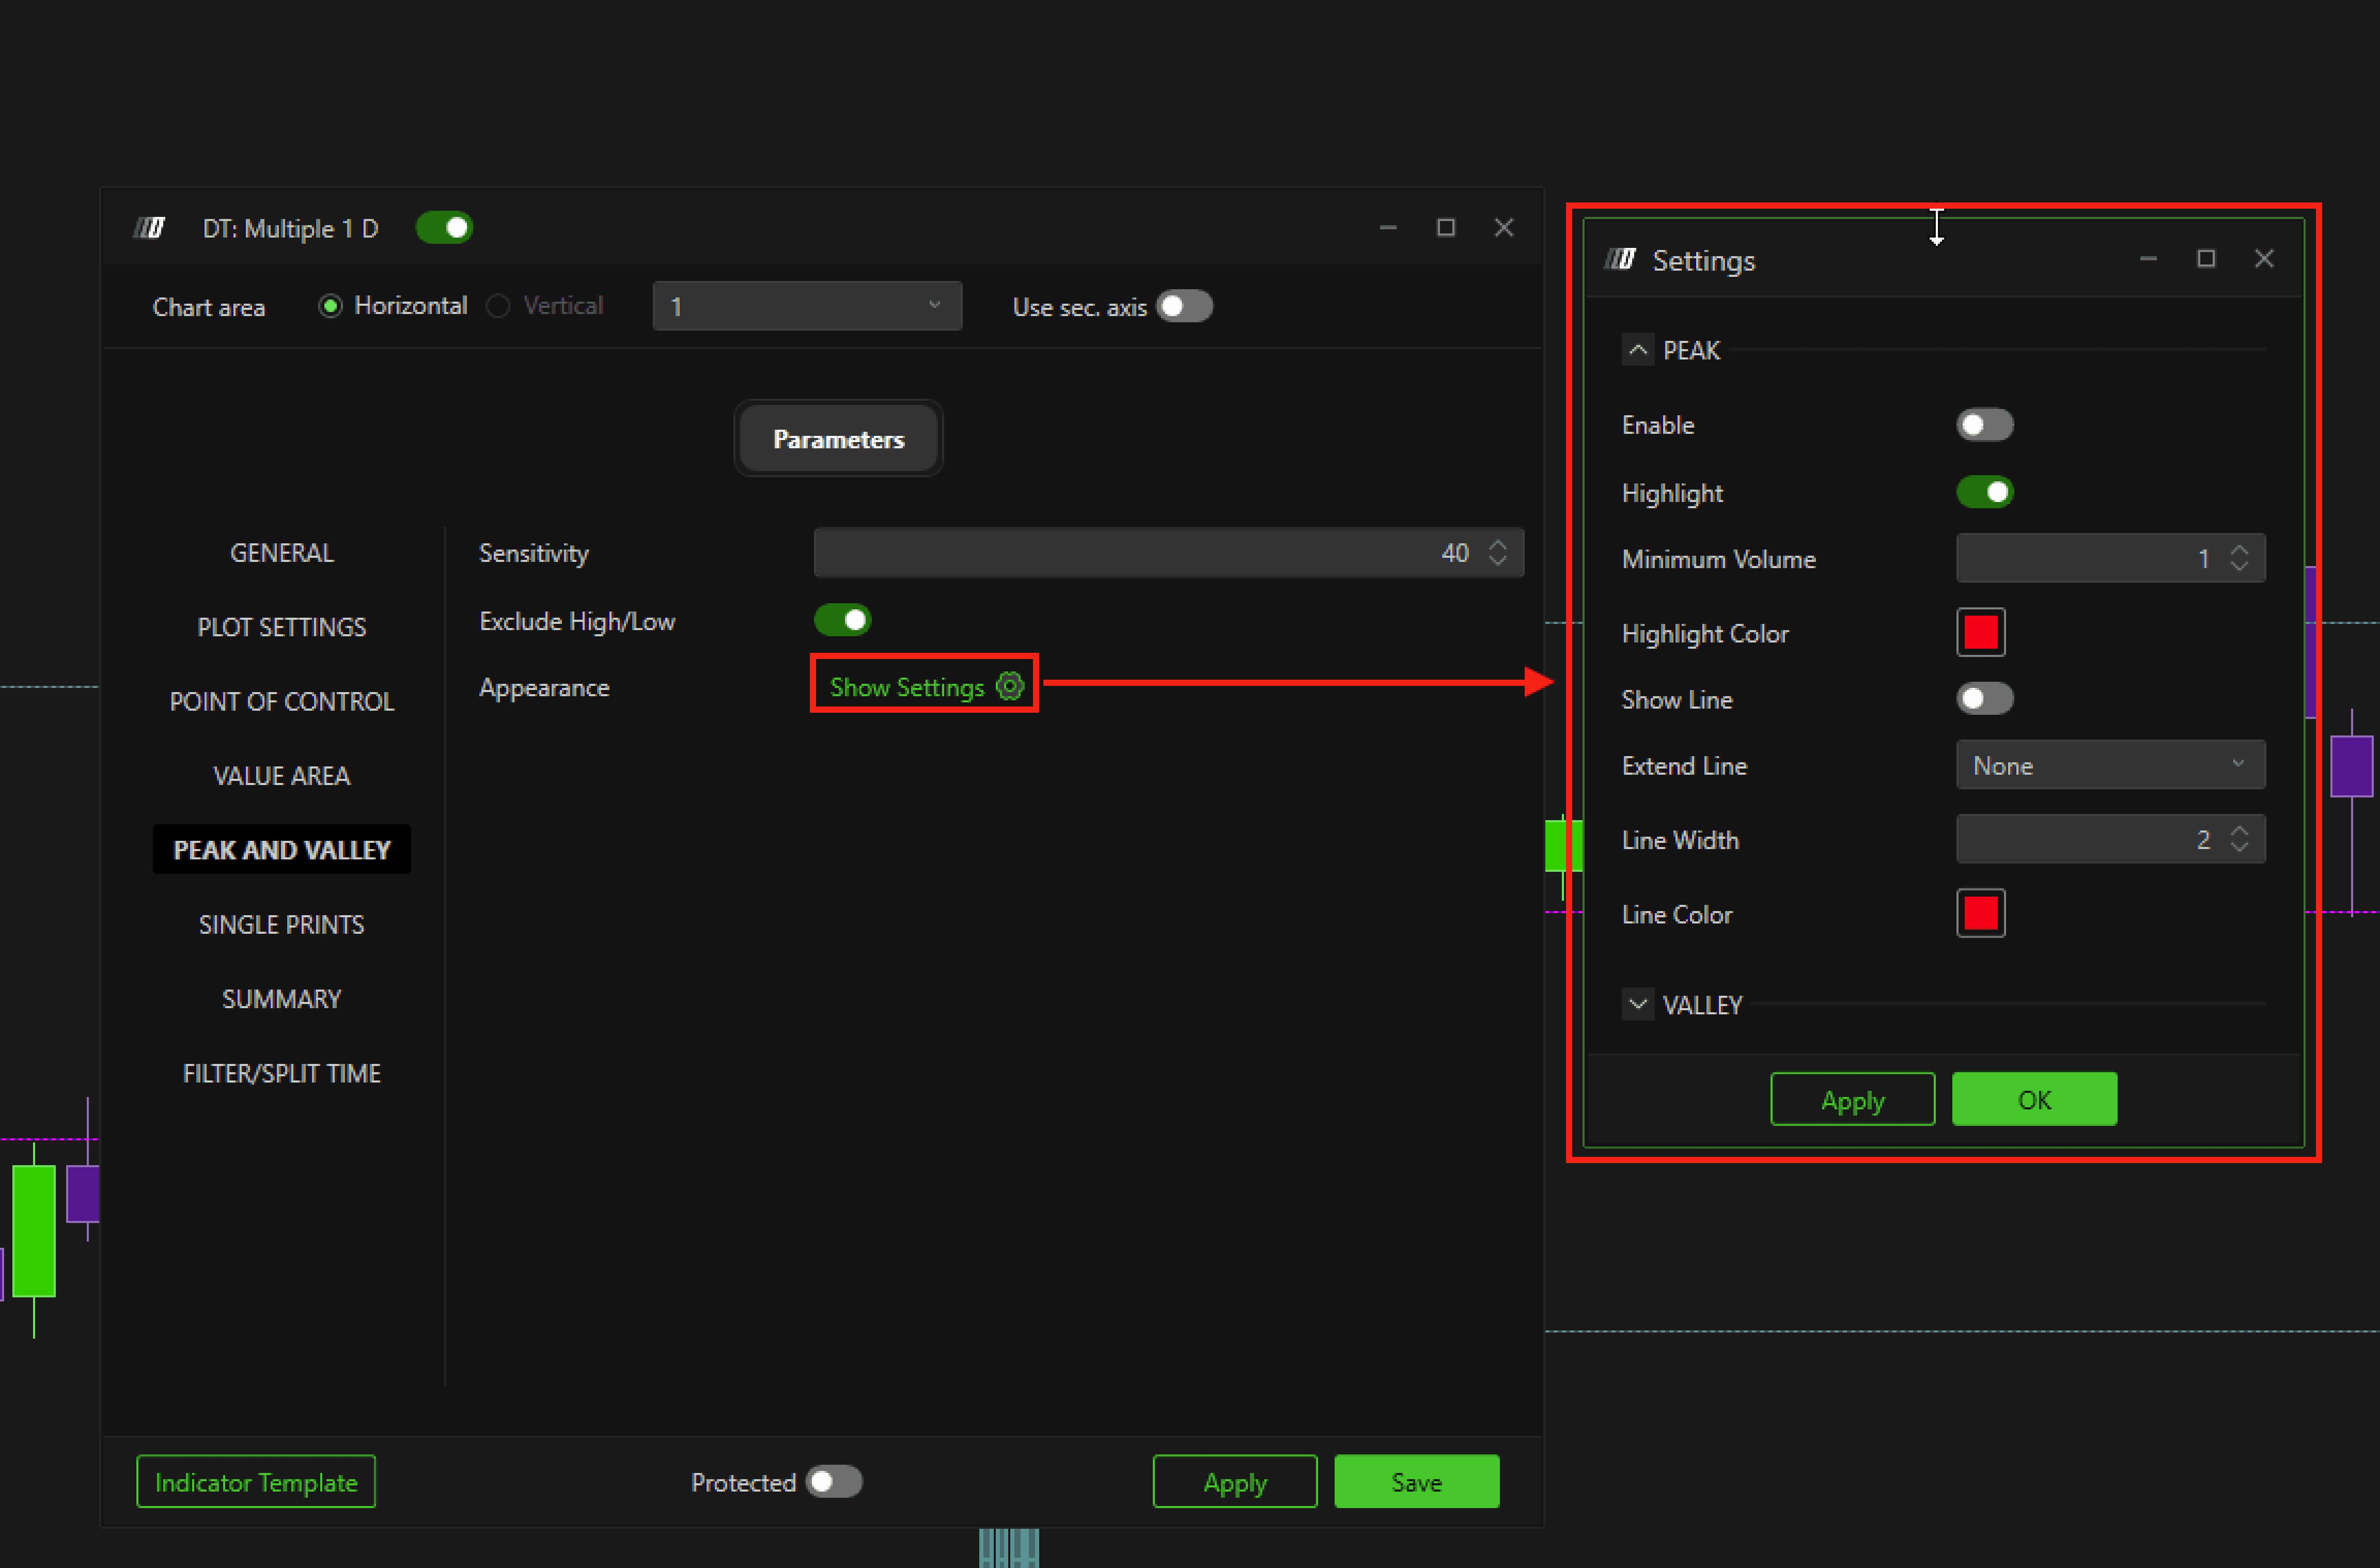
Task: Open the Extend Line dropdown
Action: [x=2110, y=765]
